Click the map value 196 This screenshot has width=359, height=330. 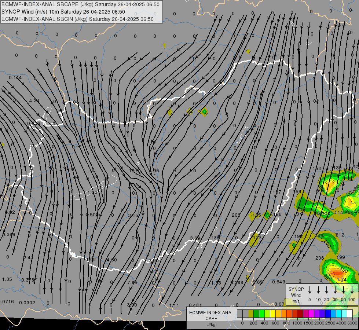click(277, 214)
